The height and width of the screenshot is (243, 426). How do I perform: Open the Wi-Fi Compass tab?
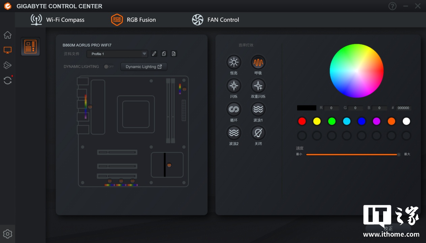click(58, 20)
